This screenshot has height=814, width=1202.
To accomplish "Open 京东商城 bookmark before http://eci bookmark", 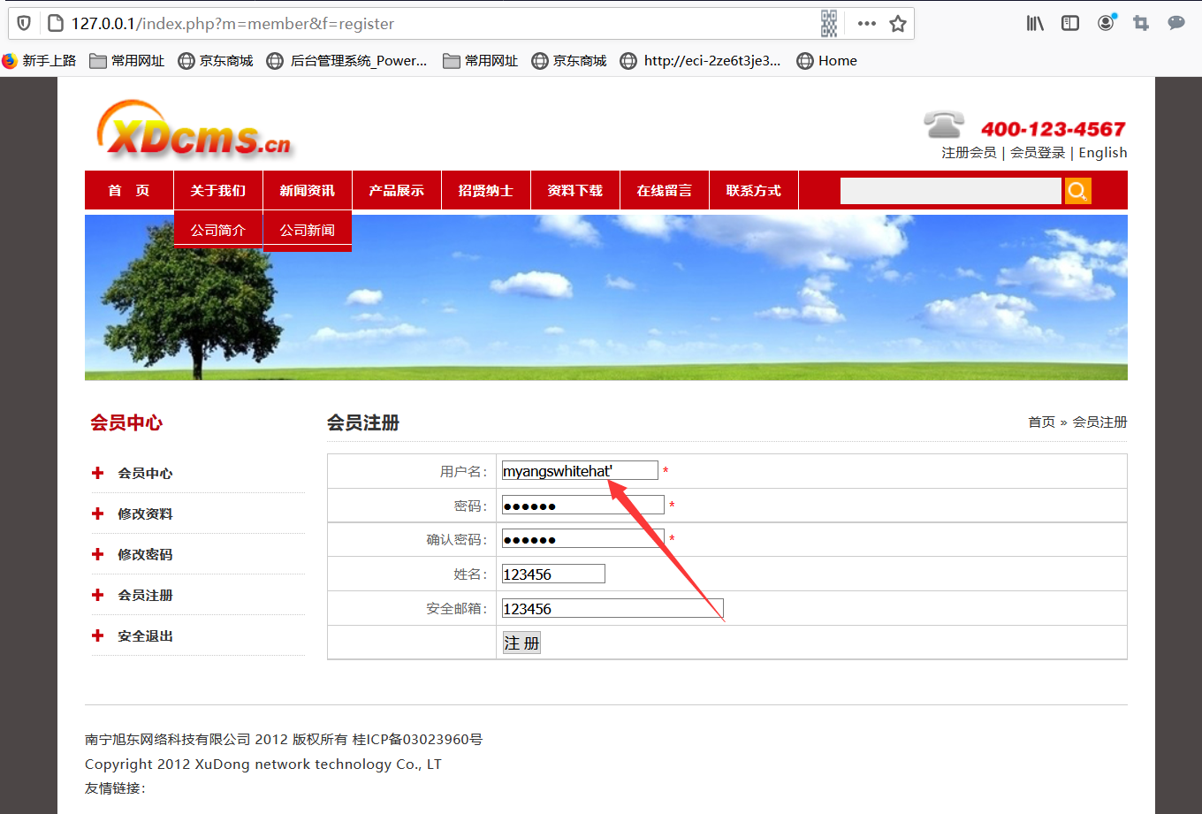I will pyautogui.click(x=569, y=61).
